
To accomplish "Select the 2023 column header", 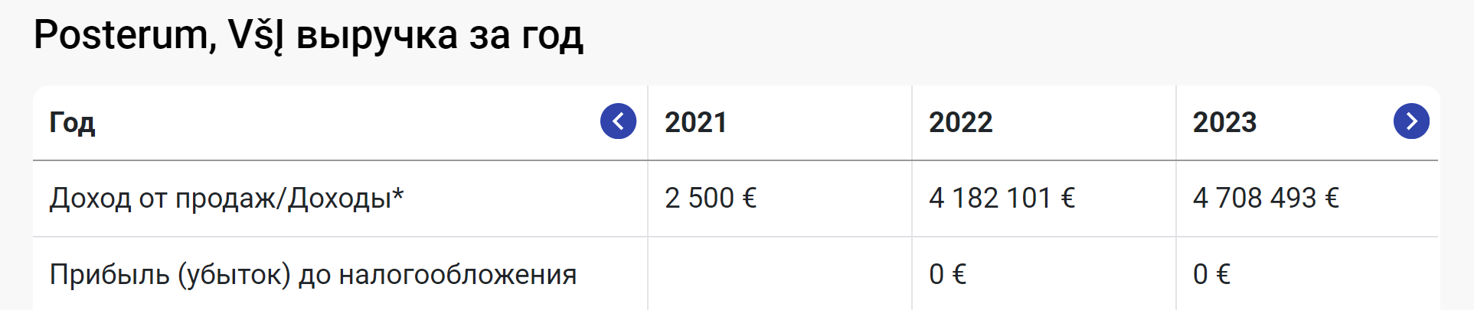I will click(1224, 122).
